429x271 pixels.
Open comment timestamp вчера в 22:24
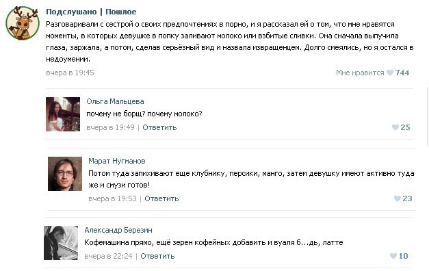click(108, 256)
